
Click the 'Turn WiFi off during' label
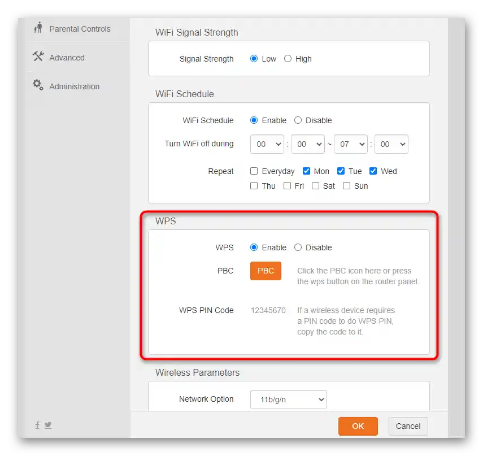[x=199, y=144]
